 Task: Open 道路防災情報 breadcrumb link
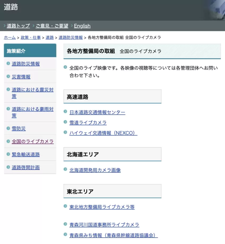71,38
